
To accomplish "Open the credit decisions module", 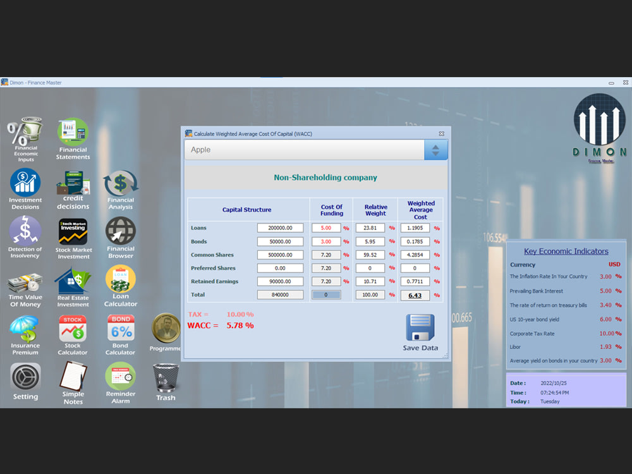I will coord(73,190).
